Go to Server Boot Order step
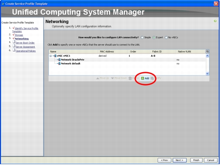This screenshot has height=165, width=220. pos(25,43)
